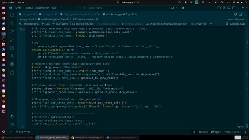Open the Copilot chat dropdown arrow
Image resolution: width=249 pixels, height=140 pixels.
177,8
